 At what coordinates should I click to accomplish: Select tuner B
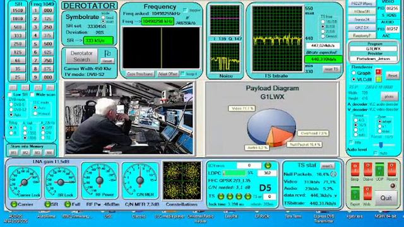point(11,133)
